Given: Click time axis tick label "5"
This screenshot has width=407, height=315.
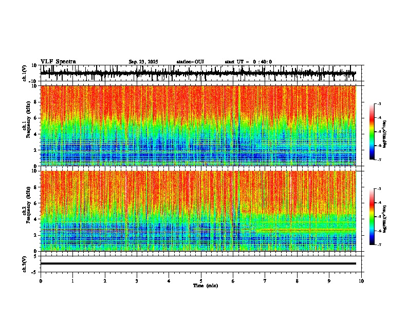Looking at the screenshot, I should pos(201,281).
